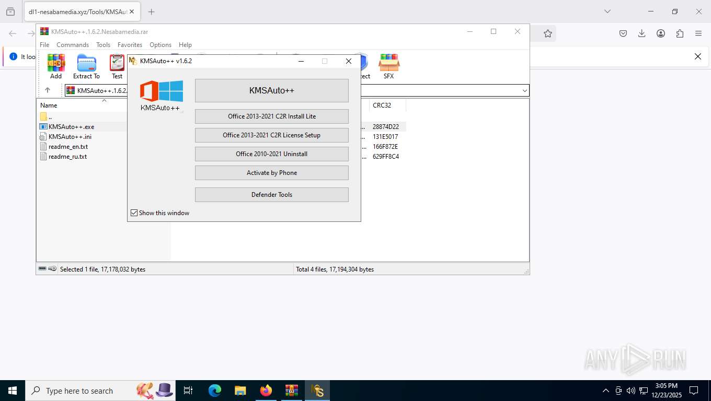Click the CRC32 value 28874D22
This screenshot has height=401, width=711.
coord(386,126)
